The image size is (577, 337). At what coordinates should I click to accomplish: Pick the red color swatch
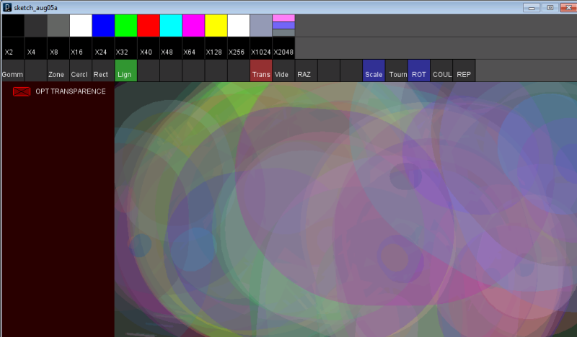click(x=149, y=26)
